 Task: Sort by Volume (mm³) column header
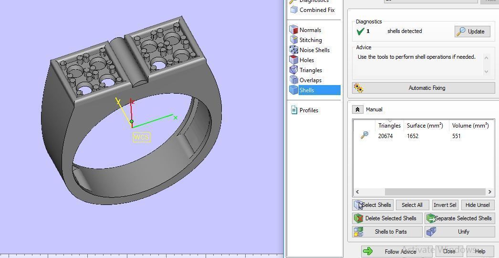click(470, 126)
